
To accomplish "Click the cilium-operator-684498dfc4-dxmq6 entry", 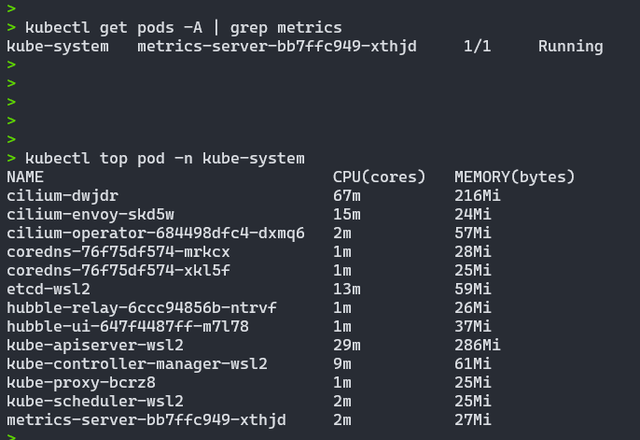I will tap(156, 233).
